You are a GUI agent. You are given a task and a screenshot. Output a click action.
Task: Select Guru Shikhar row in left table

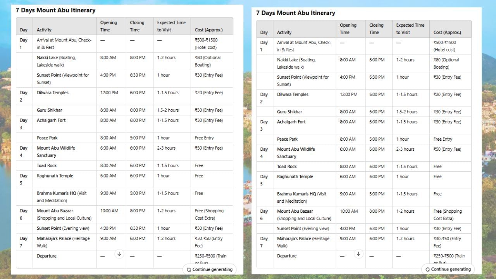coord(124,110)
